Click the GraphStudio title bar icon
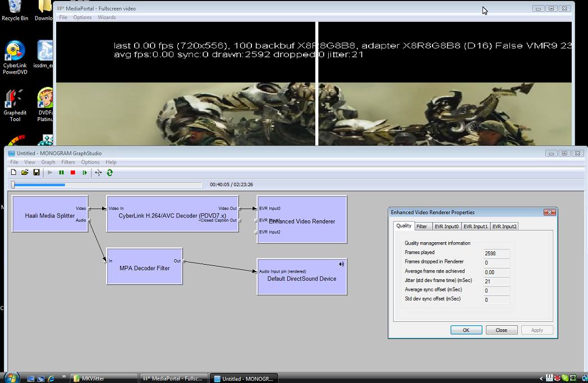The width and height of the screenshot is (588, 383). point(12,153)
